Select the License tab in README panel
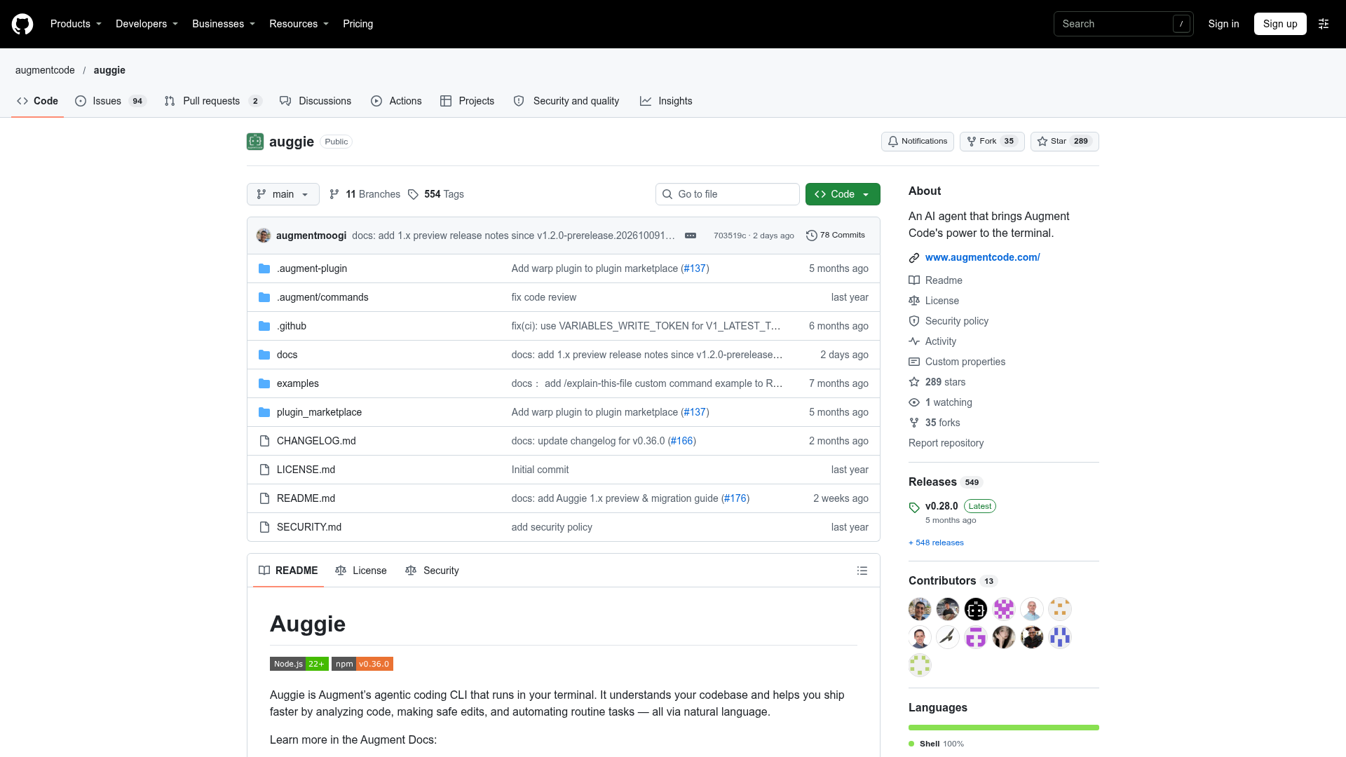This screenshot has width=1346, height=757. click(361, 571)
